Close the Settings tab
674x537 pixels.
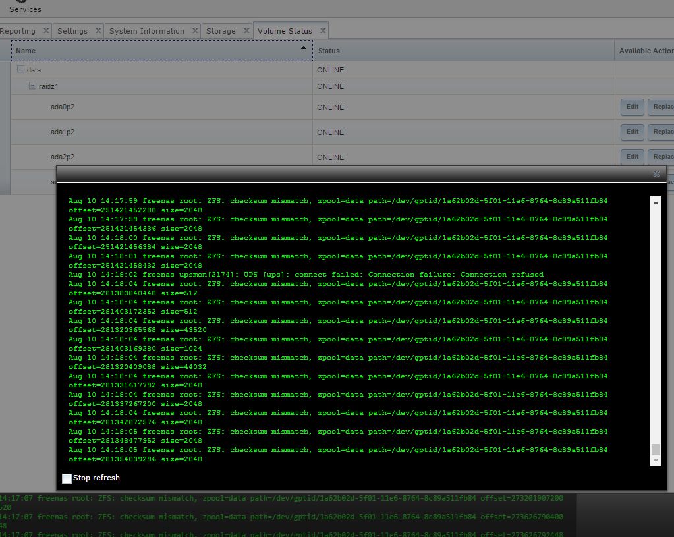98,30
